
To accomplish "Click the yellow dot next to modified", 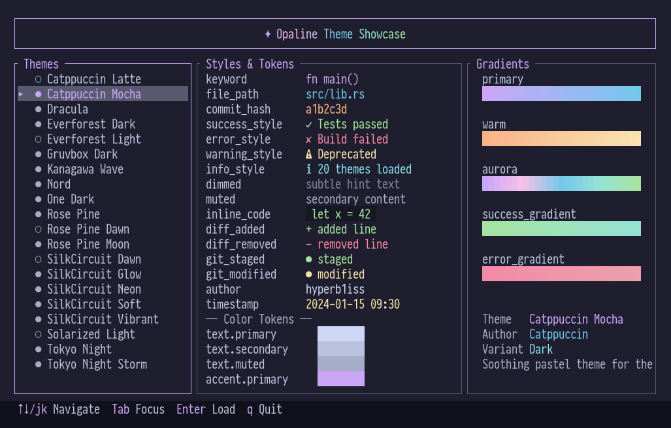I will tap(309, 274).
